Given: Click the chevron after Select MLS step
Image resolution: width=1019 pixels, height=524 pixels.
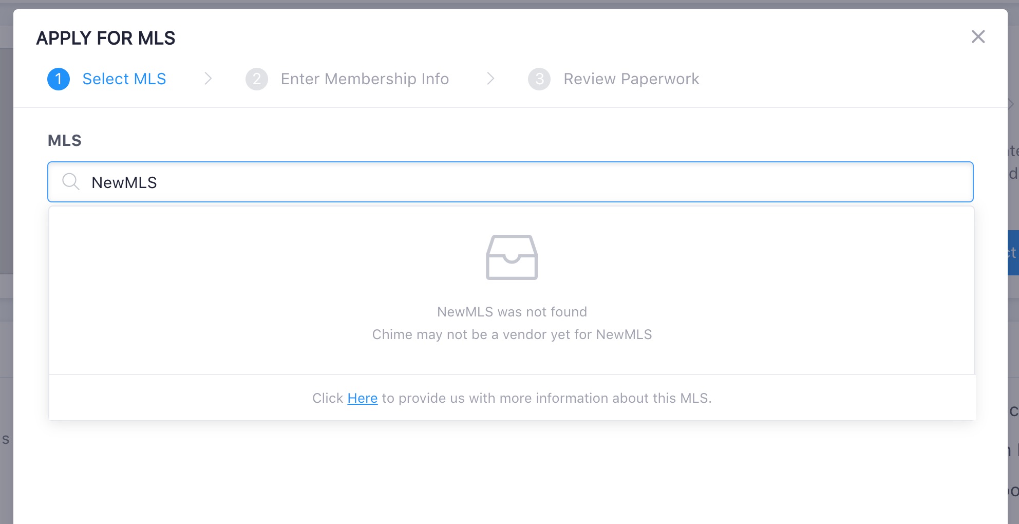Looking at the screenshot, I should click(208, 79).
